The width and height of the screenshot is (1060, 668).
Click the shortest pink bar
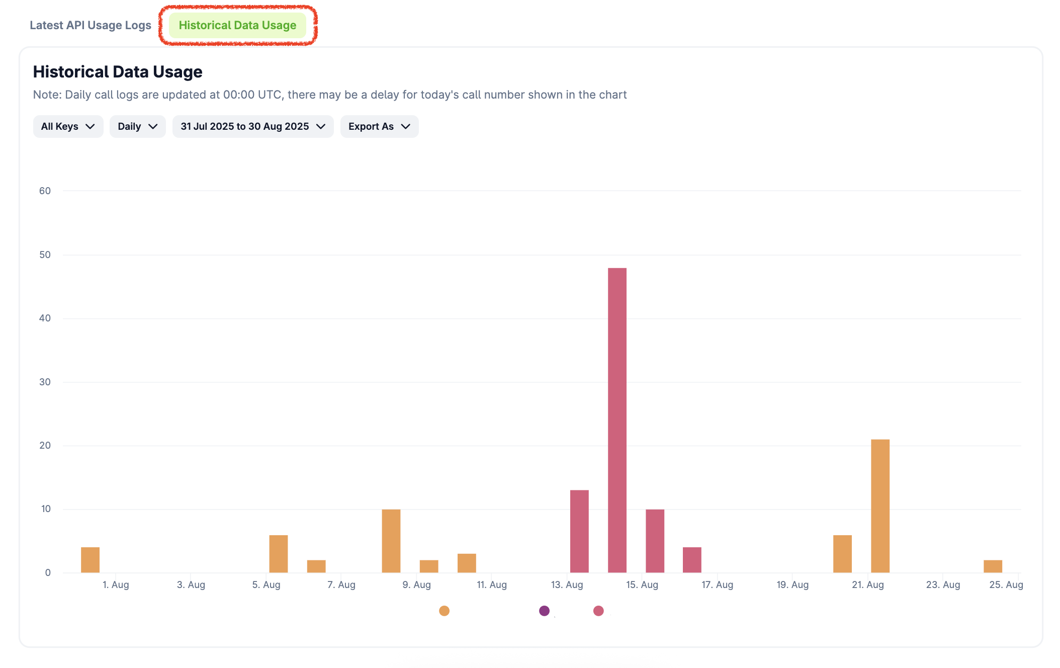pyautogui.click(x=692, y=560)
